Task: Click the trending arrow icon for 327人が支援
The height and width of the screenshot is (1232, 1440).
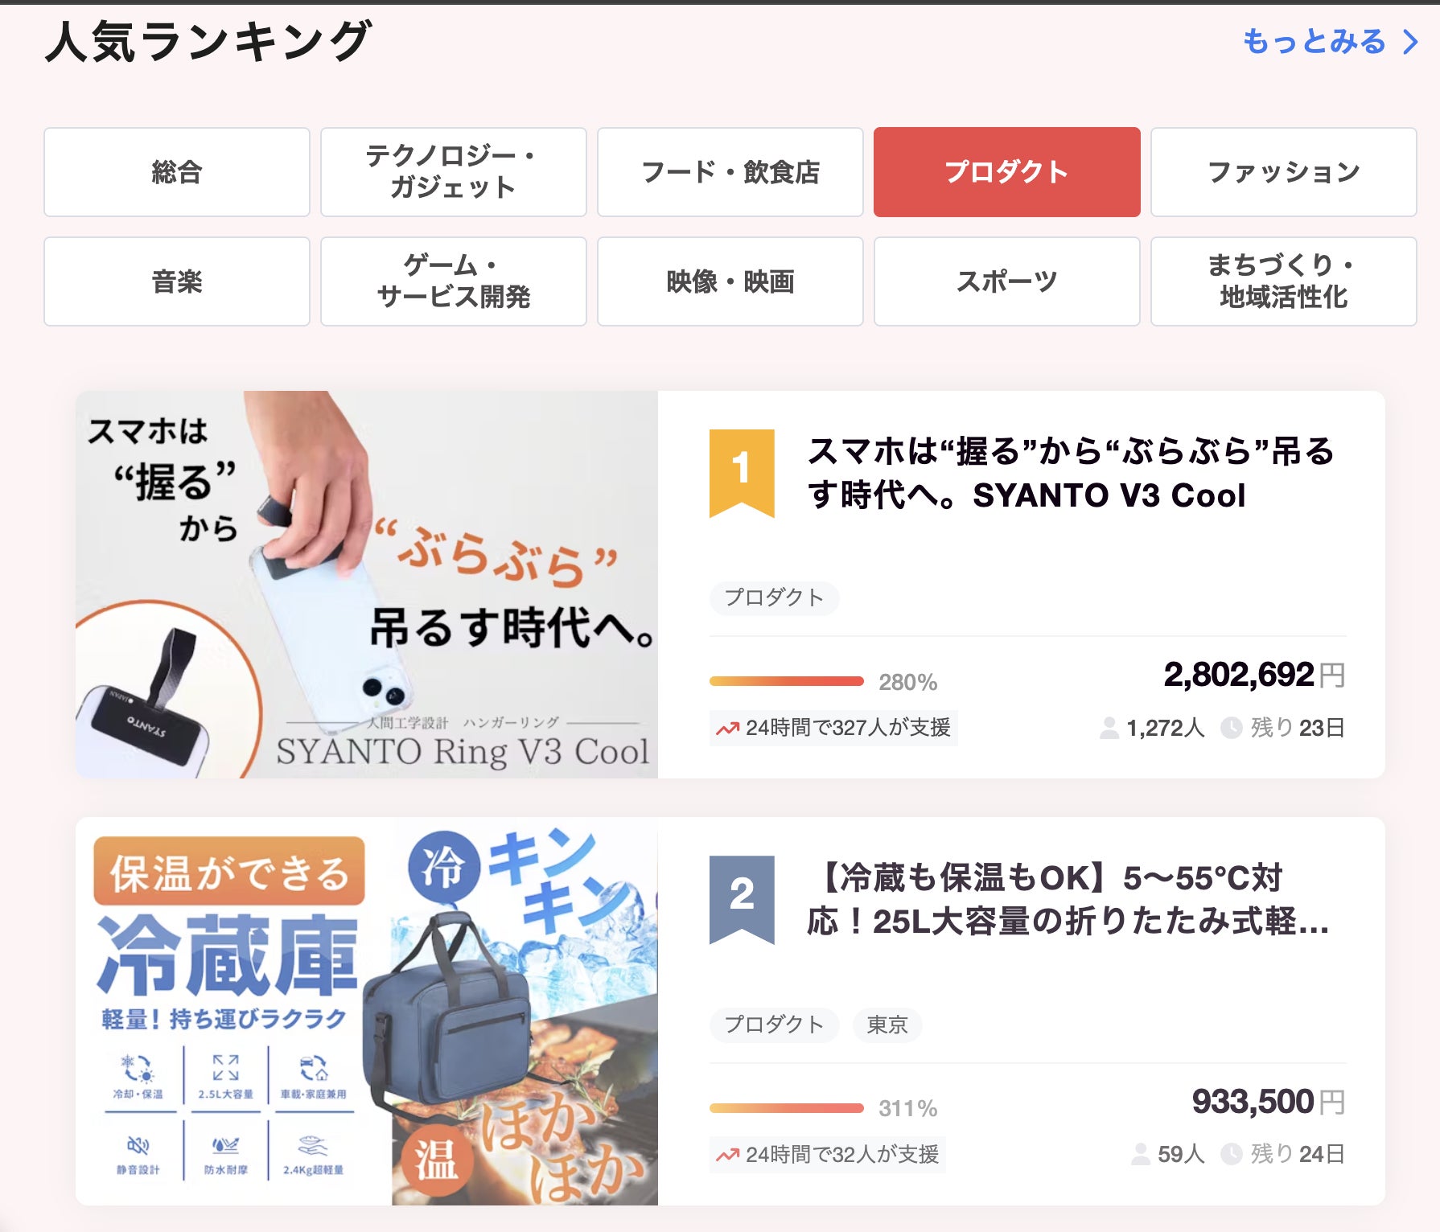Action: tap(727, 729)
